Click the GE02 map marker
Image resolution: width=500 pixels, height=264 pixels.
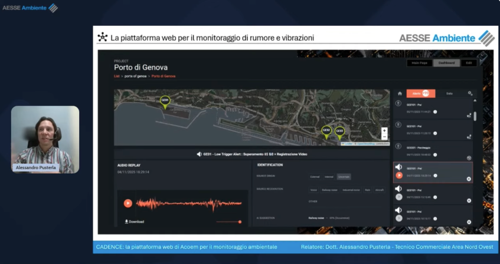[x=326, y=132]
